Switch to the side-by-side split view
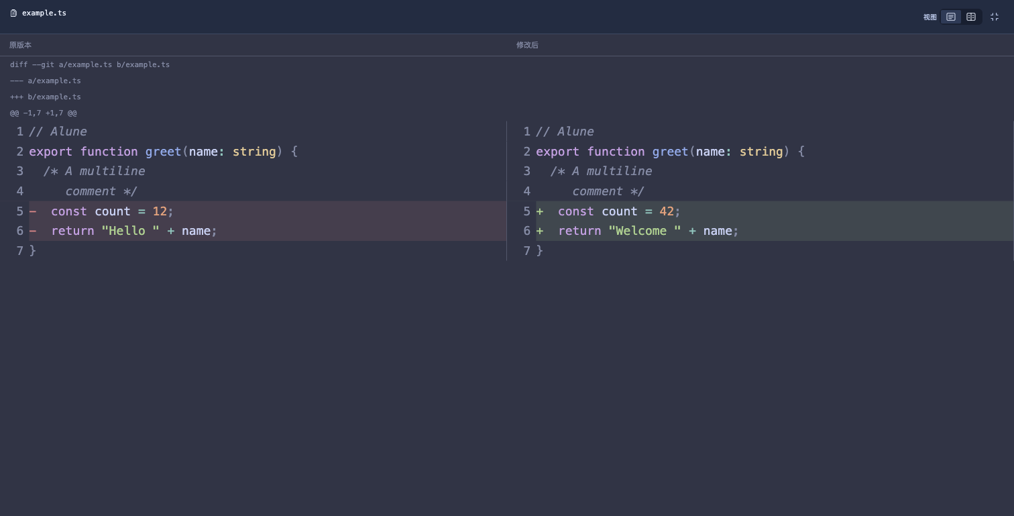1014x516 pixels. coord(971,17)
